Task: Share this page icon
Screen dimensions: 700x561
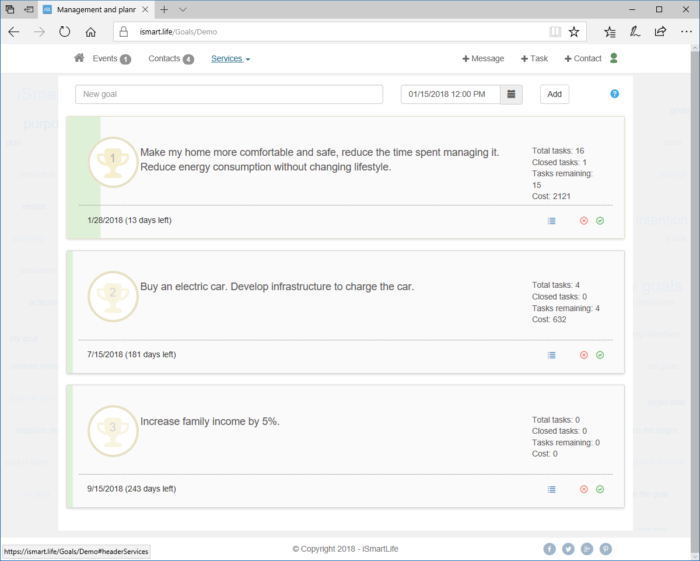Action: pyautogui.click(x=660, y=32)
